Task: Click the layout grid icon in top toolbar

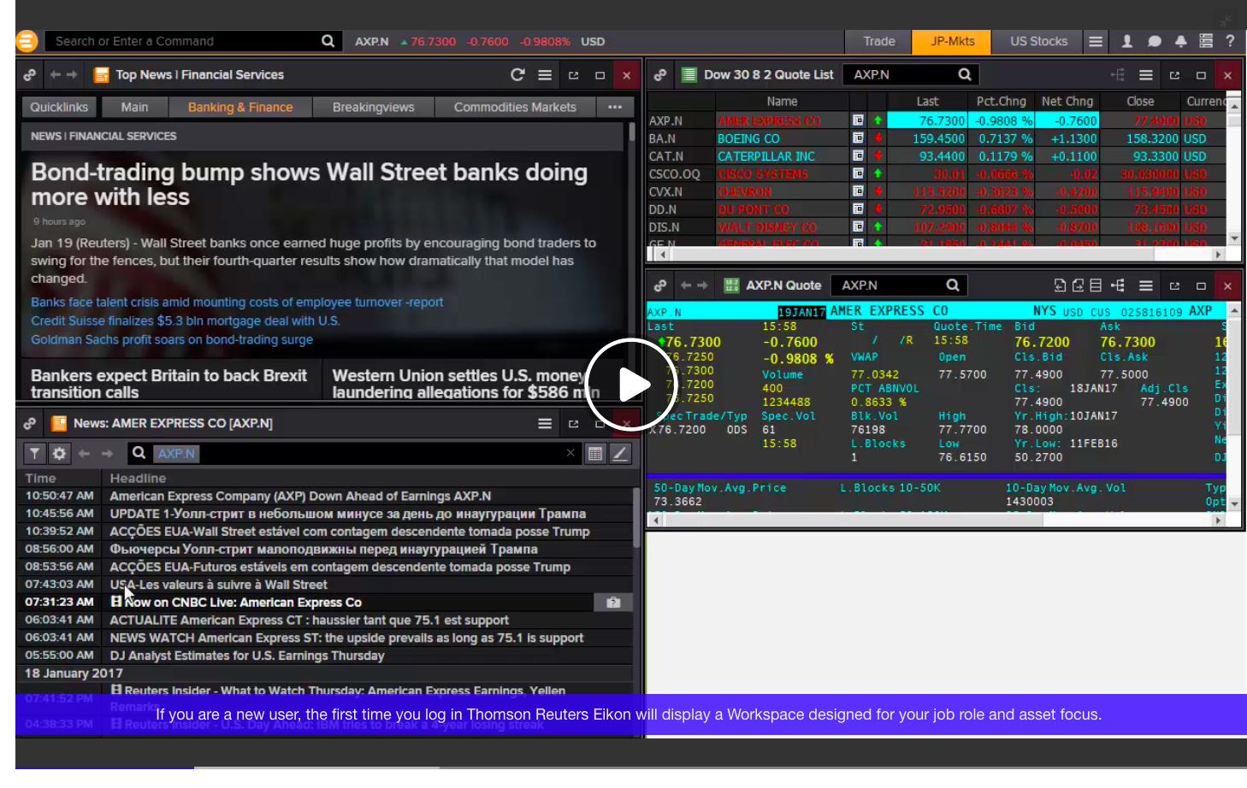Action: tap(1206, 41)
